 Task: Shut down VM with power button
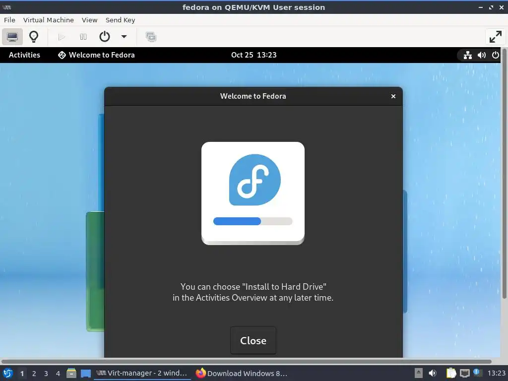(104, 37)
